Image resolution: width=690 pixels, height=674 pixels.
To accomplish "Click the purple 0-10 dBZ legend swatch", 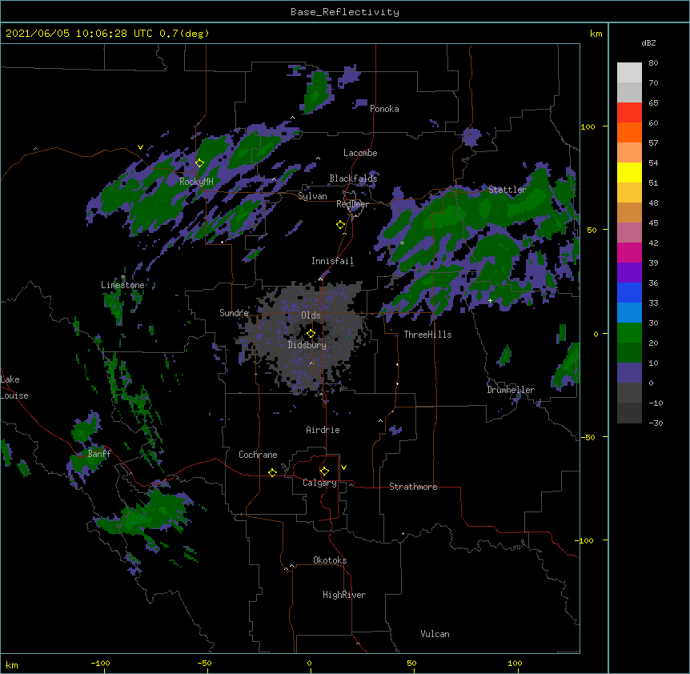I will click(629, 373).
